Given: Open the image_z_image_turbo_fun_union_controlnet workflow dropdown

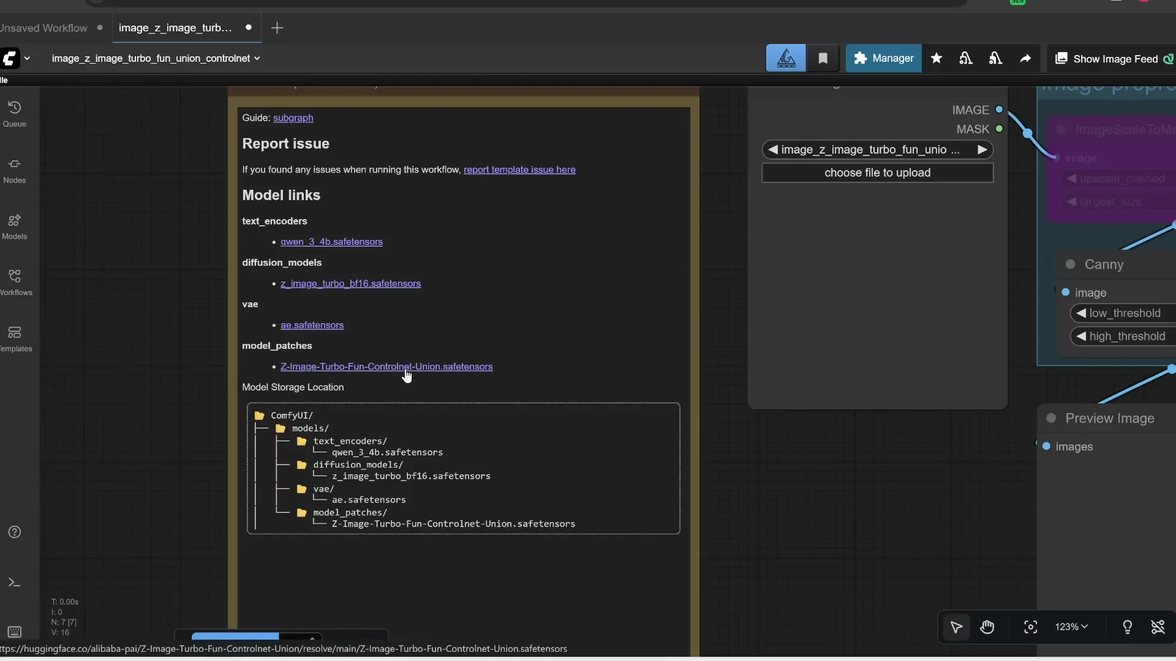Looking at the screenshot, I should point(154,58).
